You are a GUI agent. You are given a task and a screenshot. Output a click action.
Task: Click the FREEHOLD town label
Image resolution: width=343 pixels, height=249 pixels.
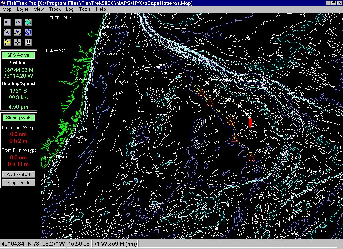60,18
